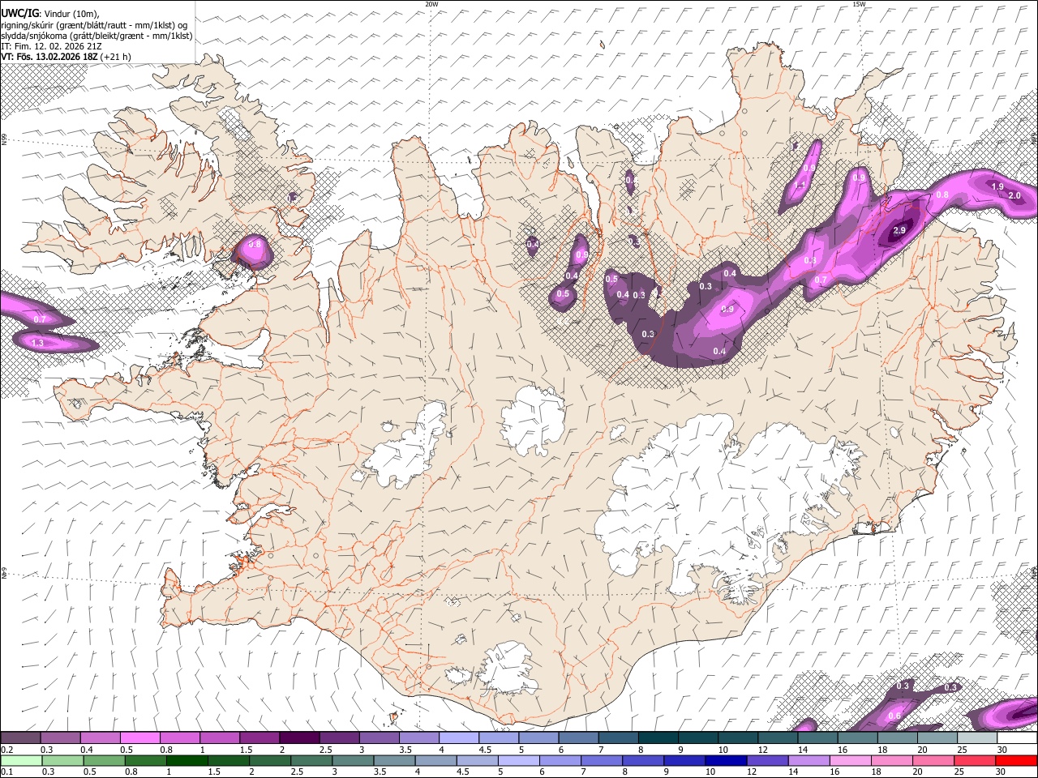Click the "(+21 h)" forecast offset text
Viewport: 1038px width, 778px height.
pos(116,57)
